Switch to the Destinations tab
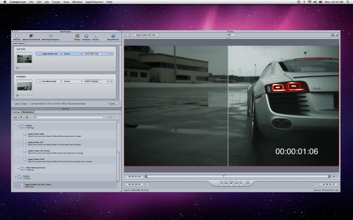 (x=28, y=112)
